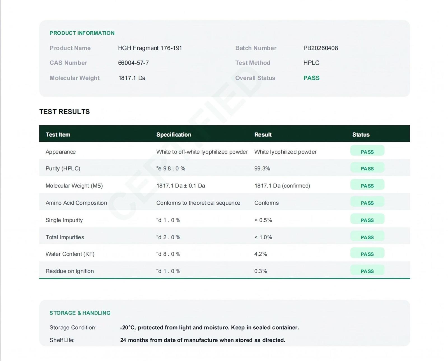Image resolution: width=448 pixels, height=361 pixels.
Task: Click the "Storage Condition:" label
Action: click(73, 327)
